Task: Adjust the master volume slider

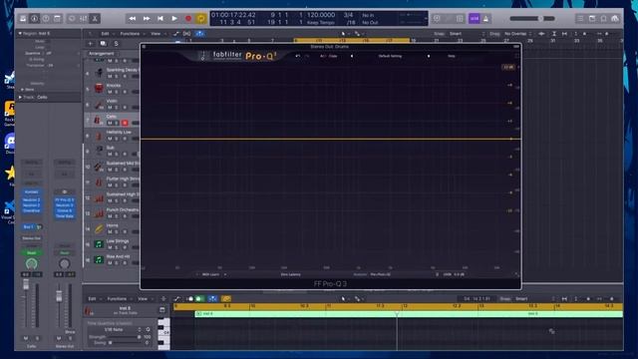Action: [532, 18]
